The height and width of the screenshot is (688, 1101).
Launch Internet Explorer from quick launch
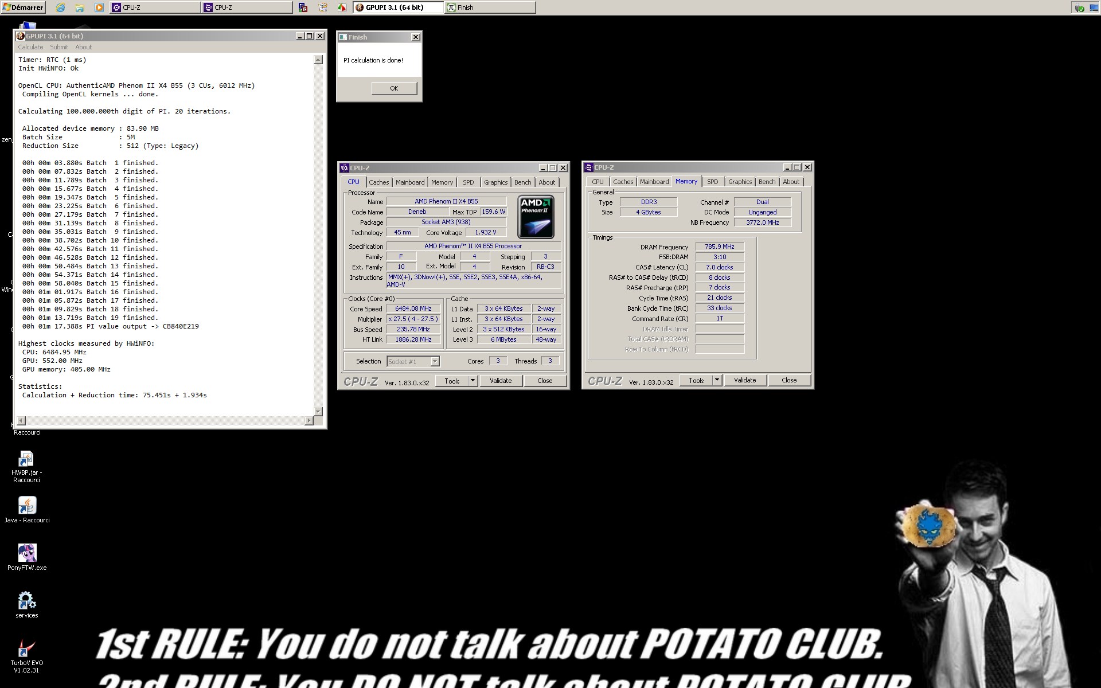61,7
